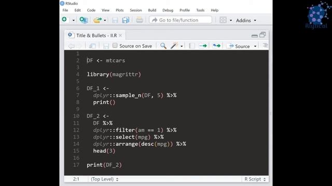Save the current document from main toolbar
332x186 pixels.
pyautogui.click(x=115, y=20)
